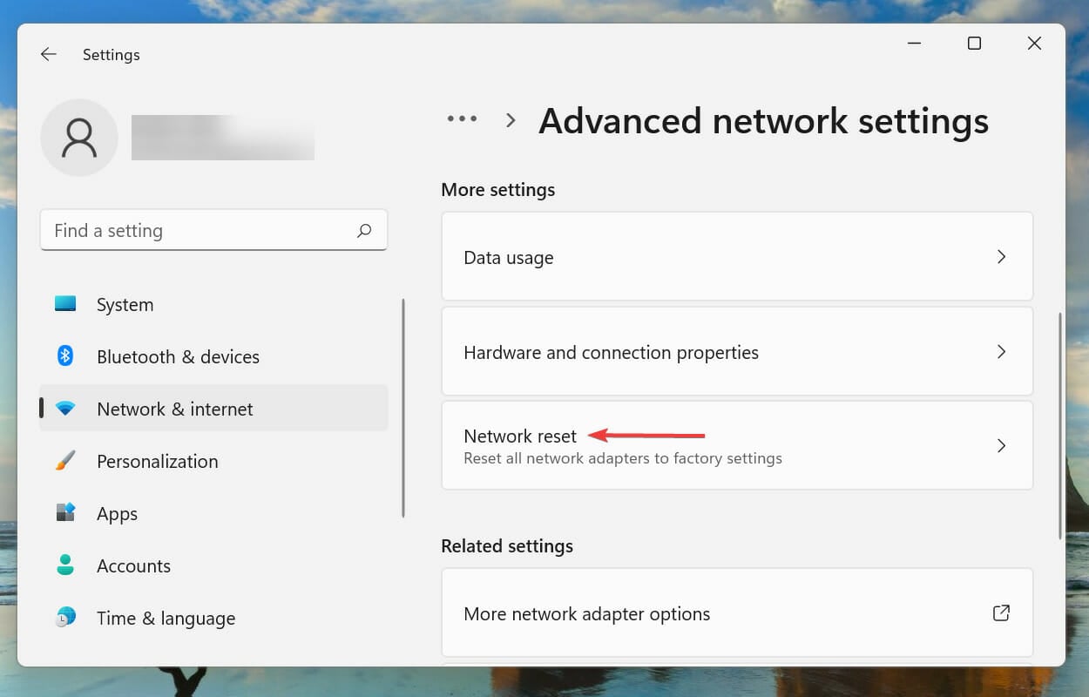Screen dimensions: 1089x697
Task: Expand the breadcrumb ellipsis menu
Action: 462,120
